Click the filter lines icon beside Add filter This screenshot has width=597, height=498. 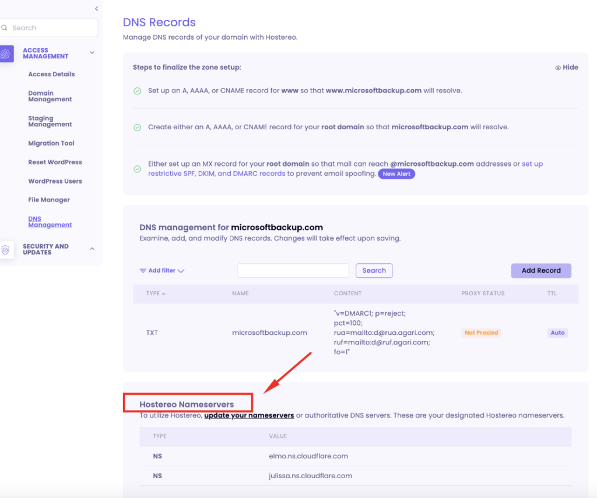point(143,271)
